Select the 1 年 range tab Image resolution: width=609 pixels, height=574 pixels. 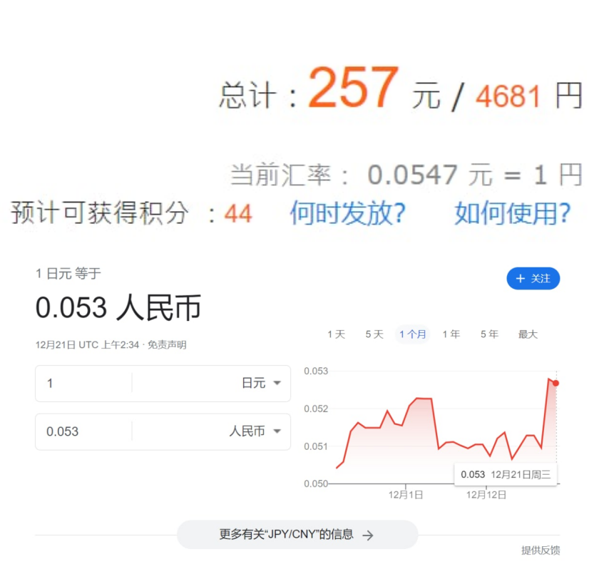point(451,334)
